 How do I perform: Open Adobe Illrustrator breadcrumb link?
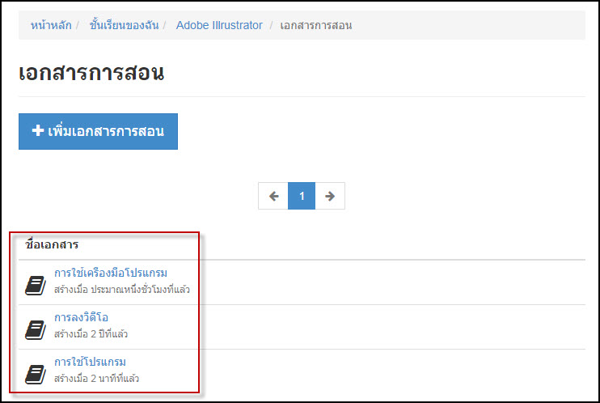(219, 25)
